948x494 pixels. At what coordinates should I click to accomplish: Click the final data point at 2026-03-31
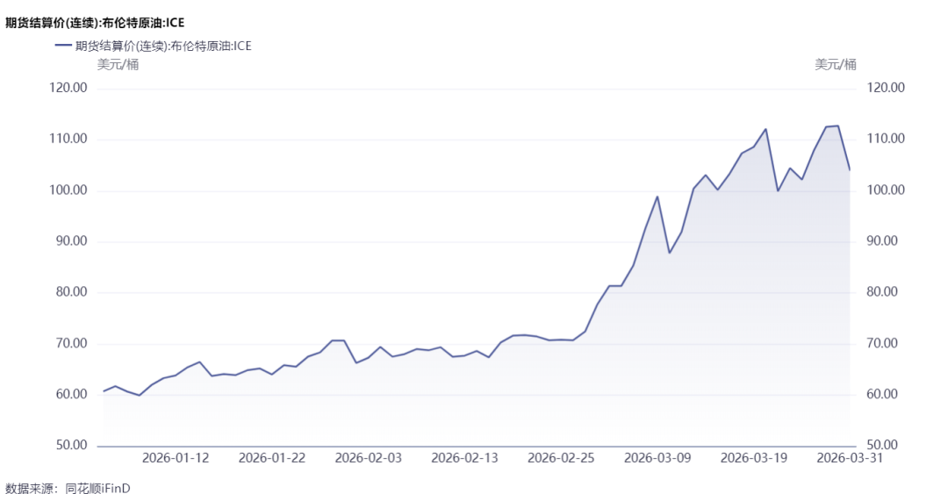coord(850,170)
